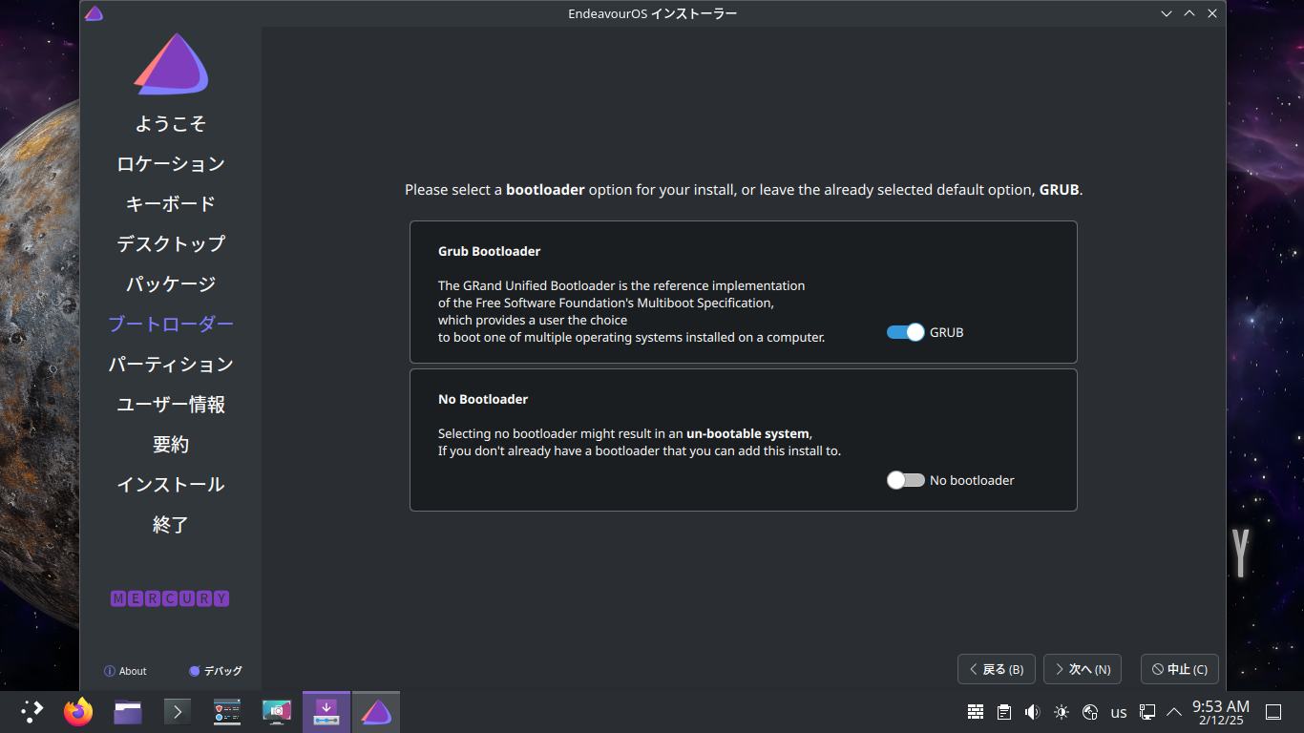Select the Grub Bootloader card heading
The height and width of the screenshot is (733, 1304).
point(489,251)
